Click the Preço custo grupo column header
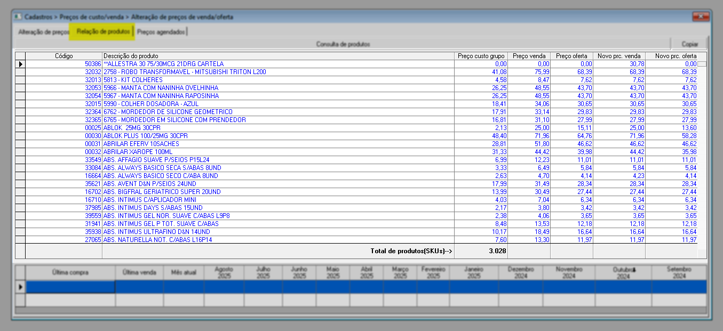The height and width of the screenshot is (331, 723). tap(481, 56)
